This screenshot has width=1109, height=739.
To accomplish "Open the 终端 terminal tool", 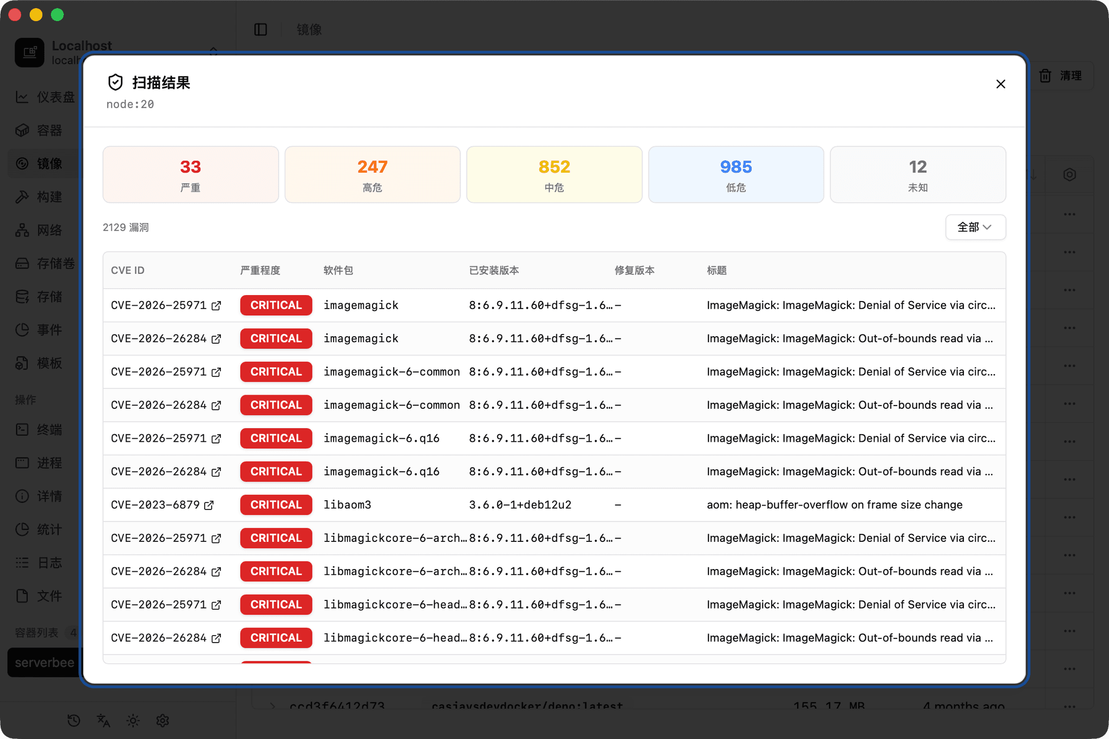I will point(49,429).
